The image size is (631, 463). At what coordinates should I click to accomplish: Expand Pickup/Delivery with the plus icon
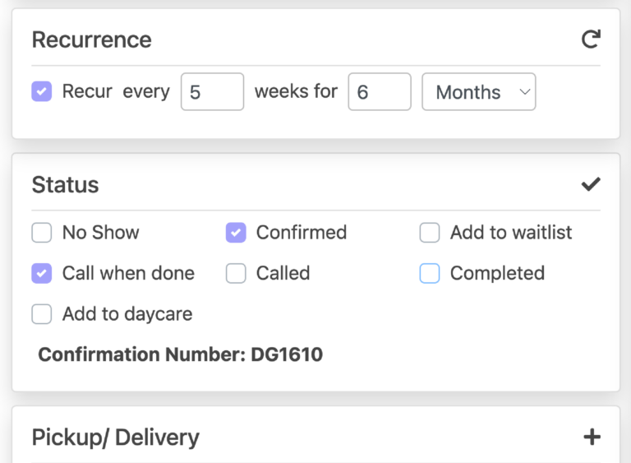pos(592,437)
